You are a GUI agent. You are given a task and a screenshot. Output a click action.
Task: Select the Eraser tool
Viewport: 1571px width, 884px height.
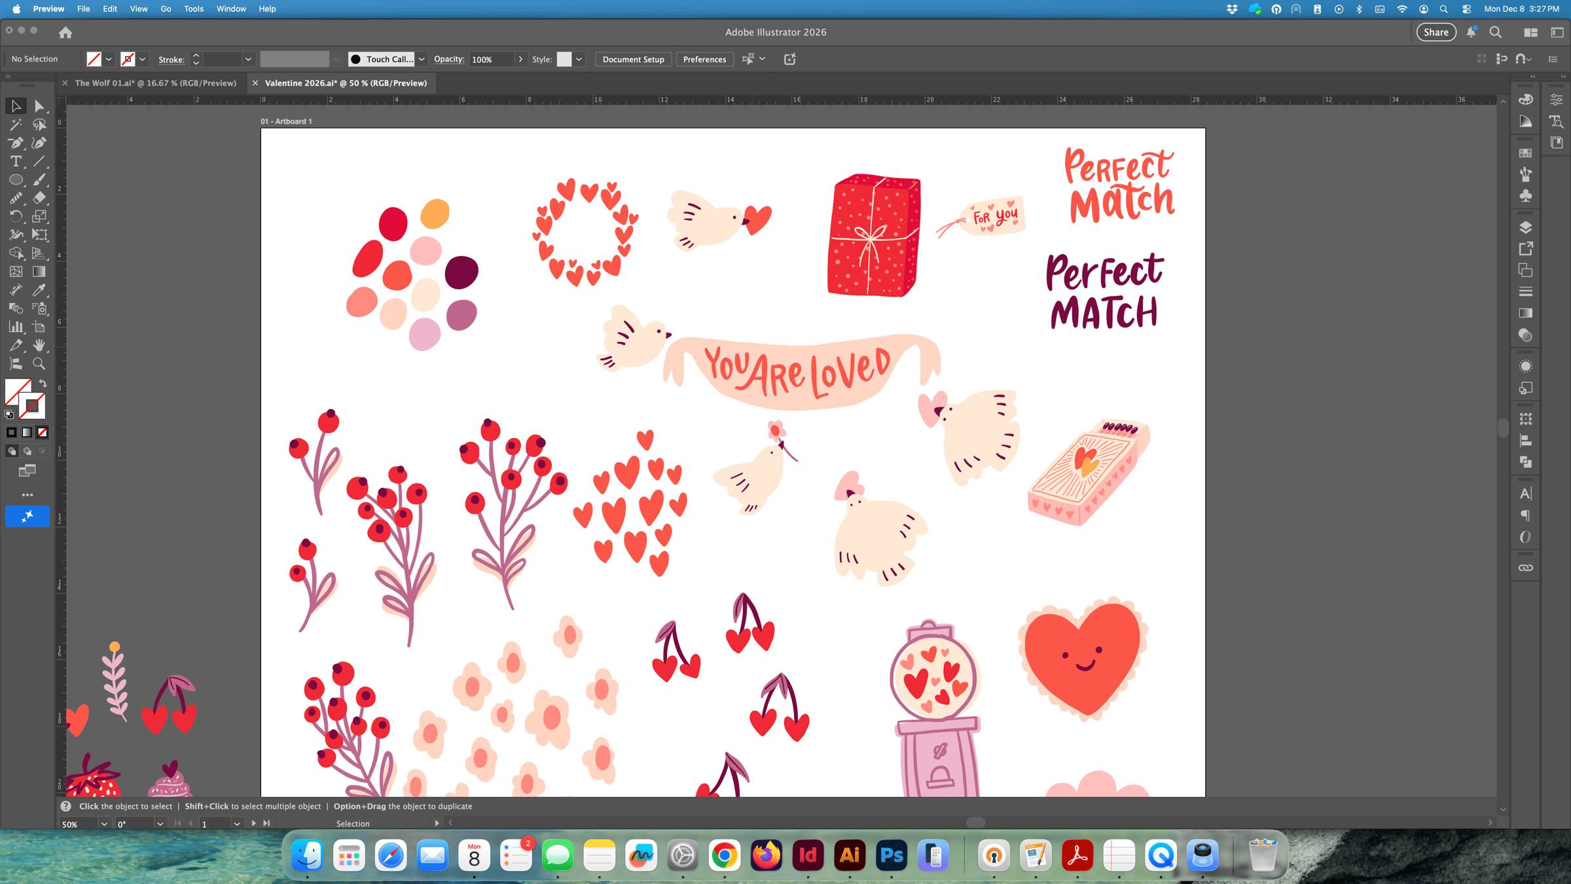click(39, 198)
